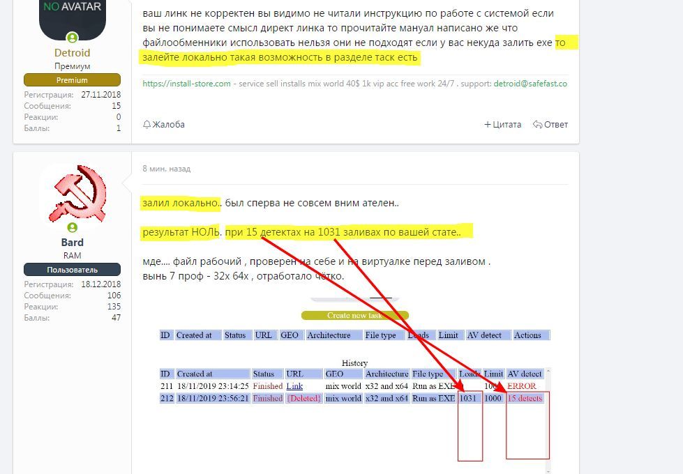Image resolution: width=683 pixels, height=474 pixels.
Task: Click the RAM title under Bard's name
Action: coord(73,256)
